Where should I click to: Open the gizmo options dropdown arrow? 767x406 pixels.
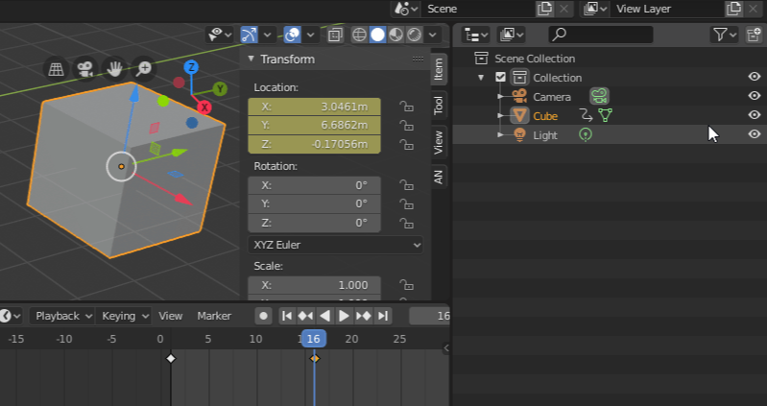[267, 35]
